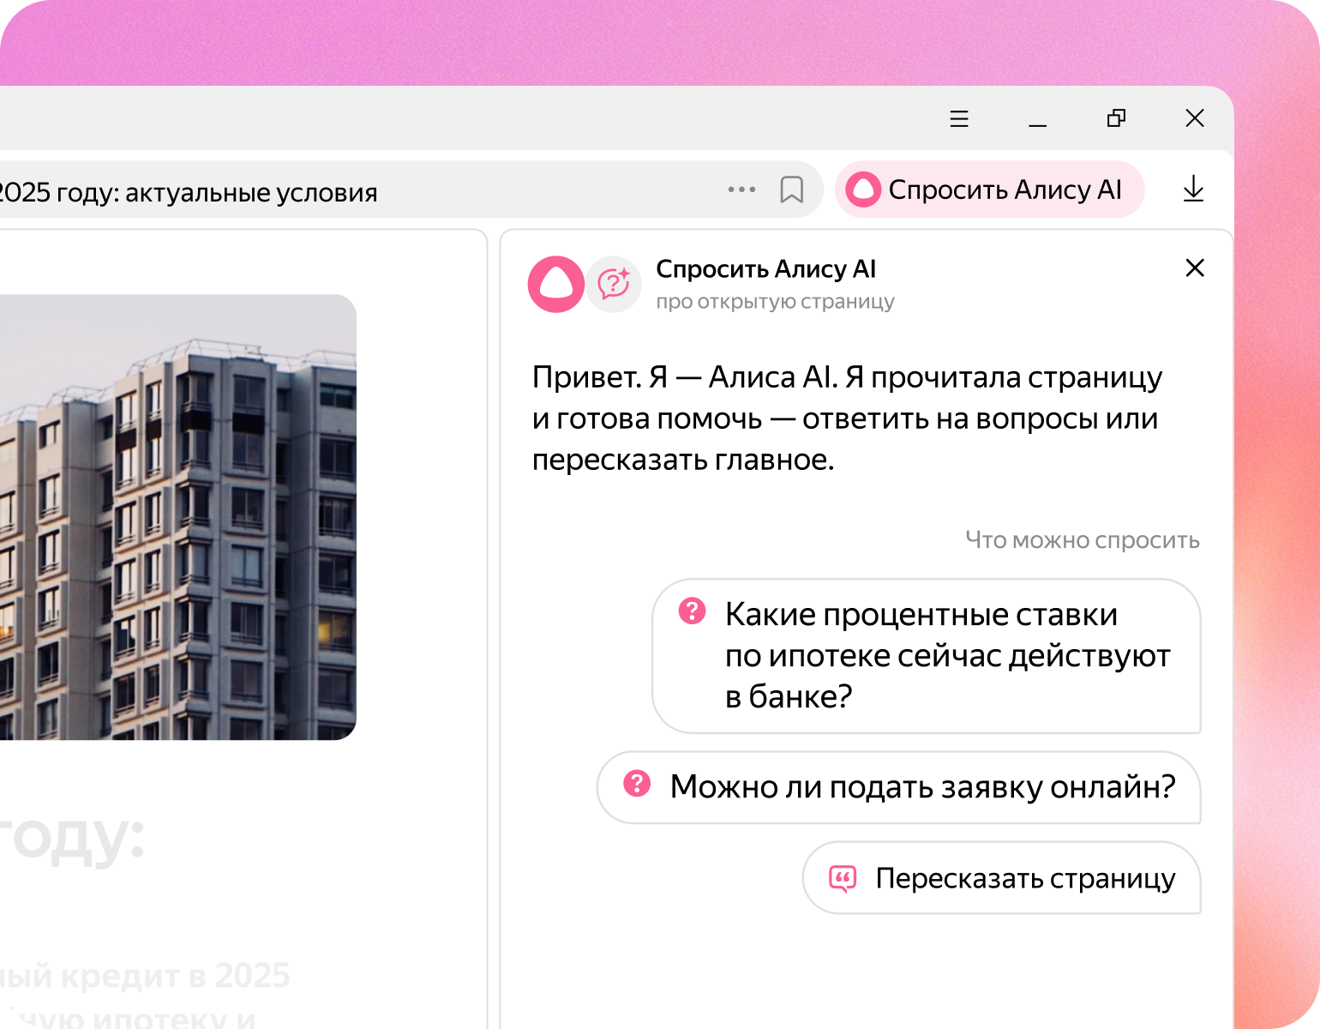Select Можно ли подать заявку онлайн? suggestion

coord(899,787)
